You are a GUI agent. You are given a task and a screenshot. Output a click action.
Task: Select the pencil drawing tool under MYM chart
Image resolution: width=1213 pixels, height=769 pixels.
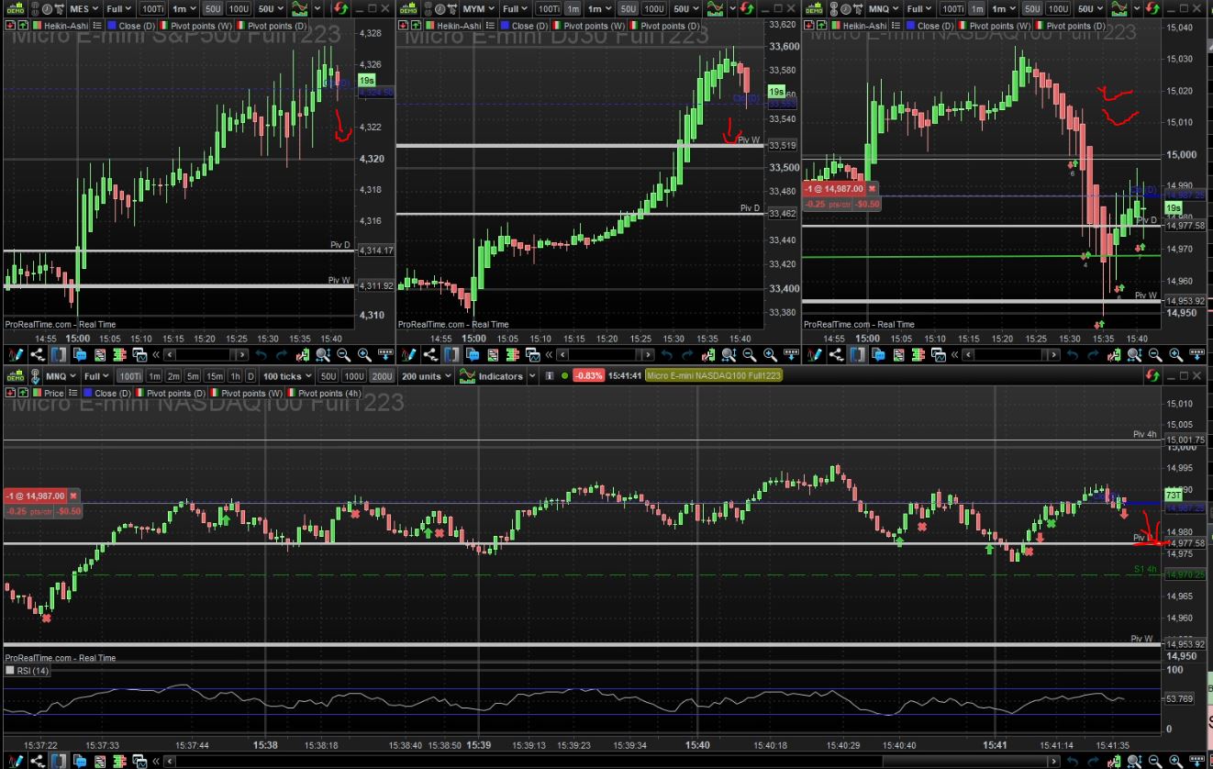408,354
